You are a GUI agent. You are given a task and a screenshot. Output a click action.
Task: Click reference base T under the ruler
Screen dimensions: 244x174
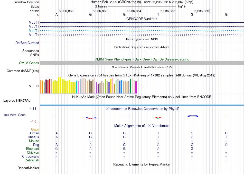[158, 14]
